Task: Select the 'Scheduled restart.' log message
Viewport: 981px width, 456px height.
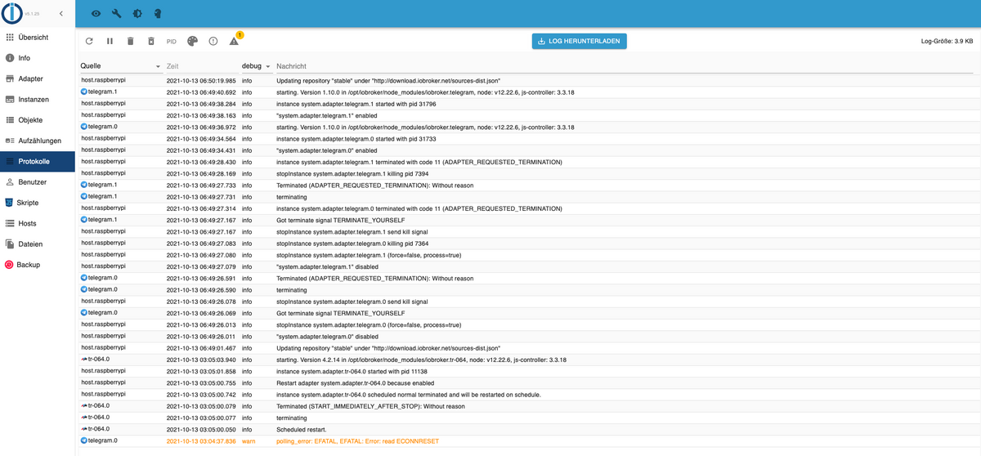Action: (x=301, y=429)
